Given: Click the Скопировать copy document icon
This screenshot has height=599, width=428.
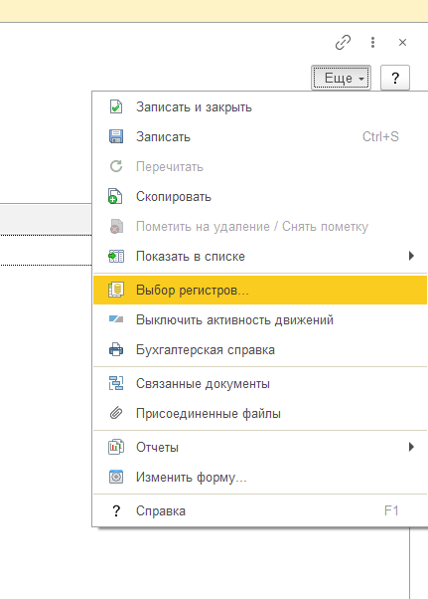Looking at the screenshot, I should [115, 196].
